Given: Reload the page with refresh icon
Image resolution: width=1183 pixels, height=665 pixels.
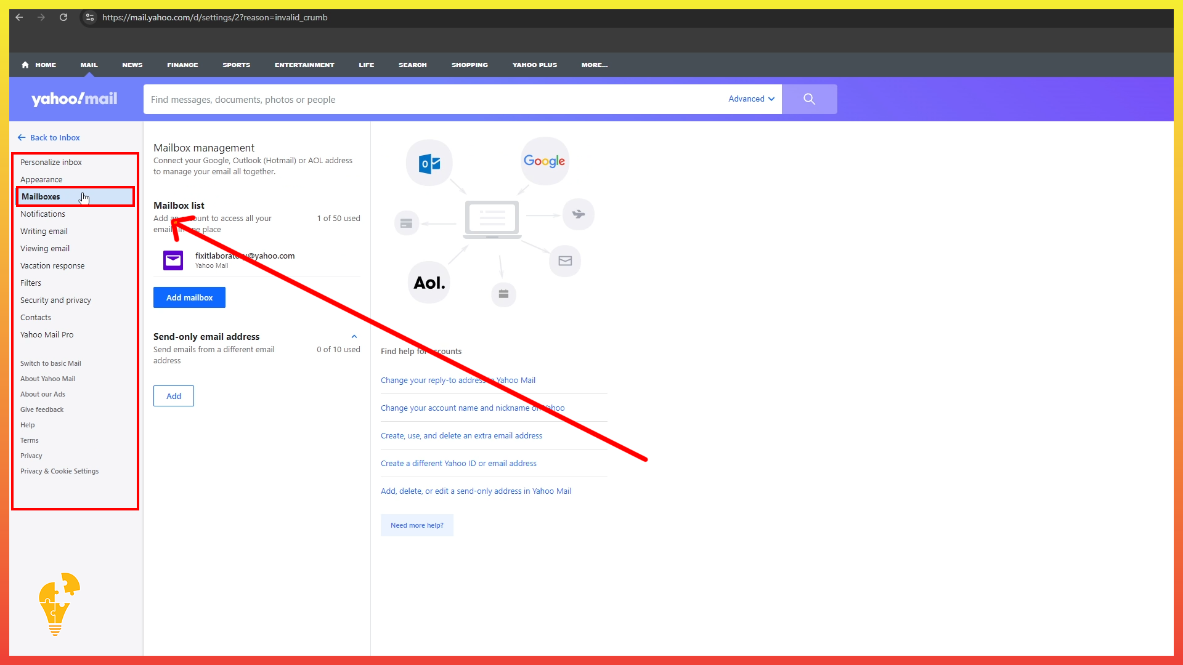Looking at the screenshot, I should click(63, 17).
